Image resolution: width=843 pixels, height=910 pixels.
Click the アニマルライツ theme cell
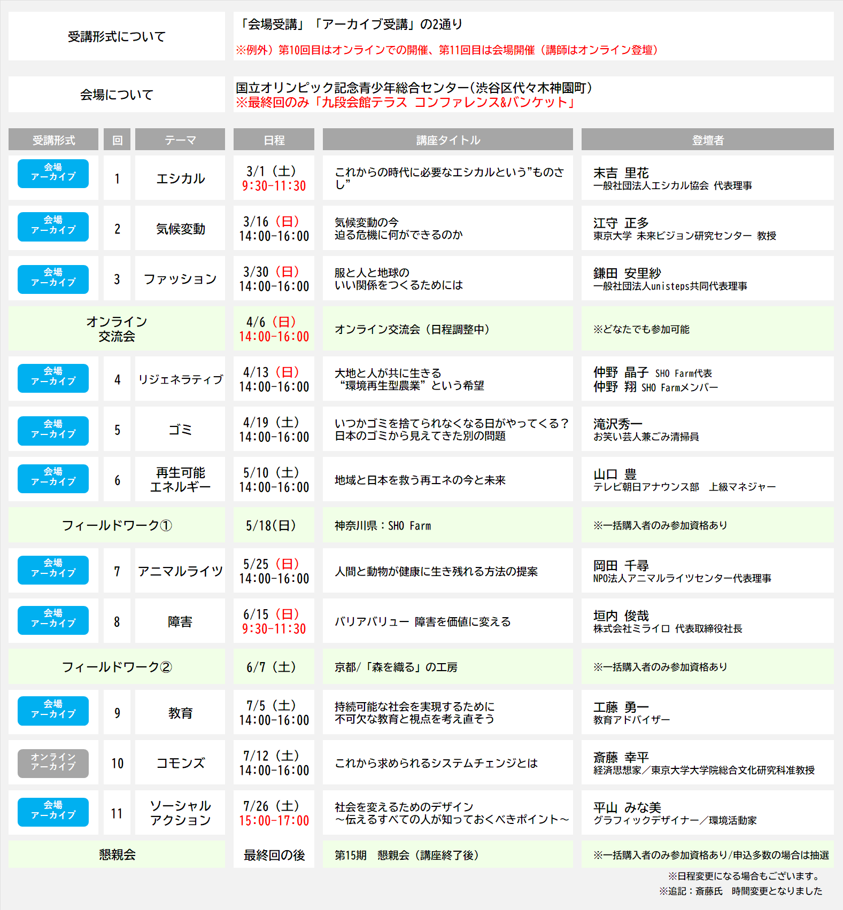tap(180, 571)
